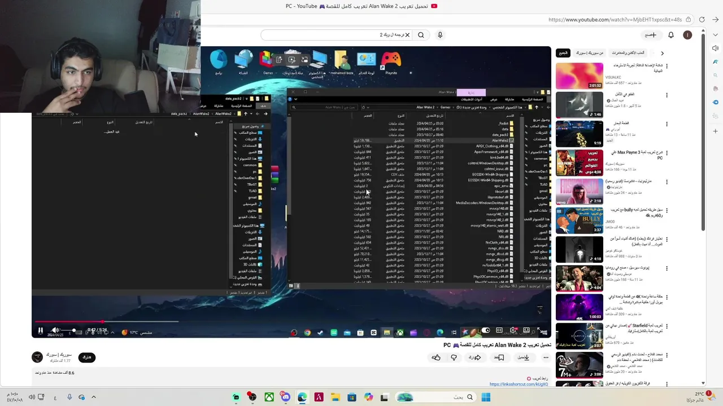Clear the YouTube search box text
Screen dimensions: 723x406
click(407, 35)
